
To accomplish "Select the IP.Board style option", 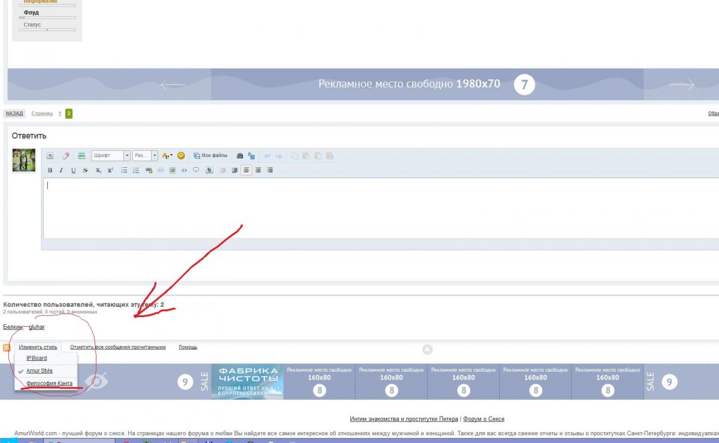I will (37, 358).
